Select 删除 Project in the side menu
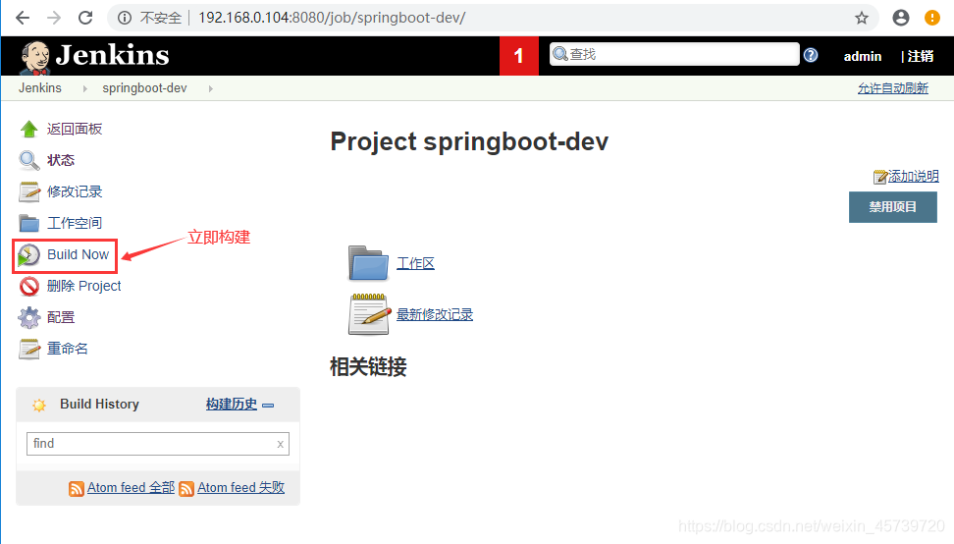Image resolution: width=954 pixels, height=544 pixels. [84, 286]
